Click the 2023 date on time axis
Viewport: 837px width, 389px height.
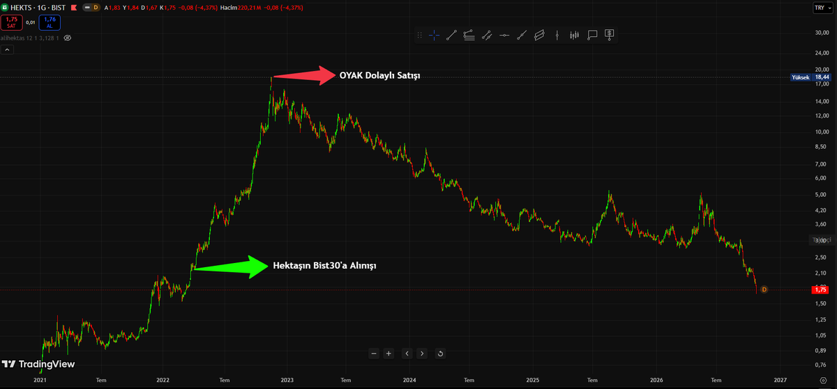(286, 381)
